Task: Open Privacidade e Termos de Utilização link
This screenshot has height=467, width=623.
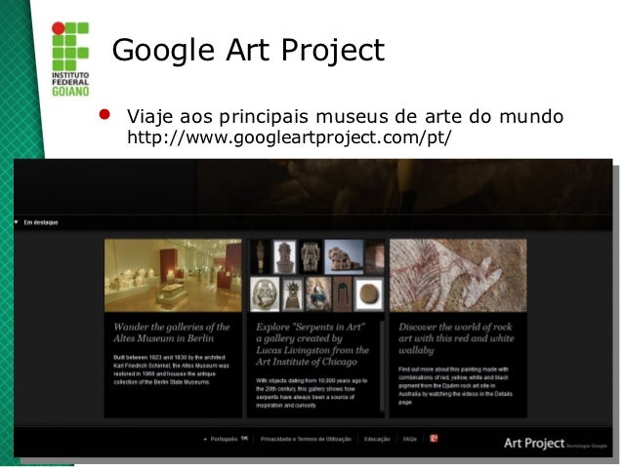Action: [x=306, y=439]
